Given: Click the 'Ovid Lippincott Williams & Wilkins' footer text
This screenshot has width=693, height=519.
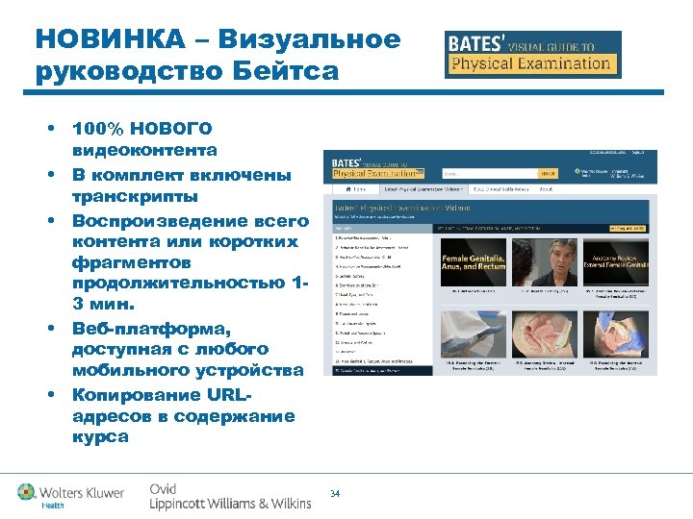Looking at the screenshot, I should click(230, 497).
